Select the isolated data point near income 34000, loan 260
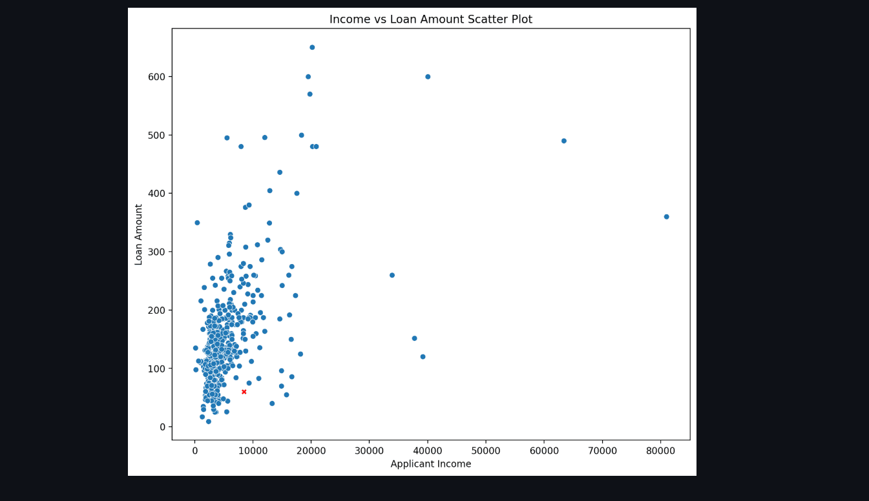869x501 pixels. [x=392, y=275]
